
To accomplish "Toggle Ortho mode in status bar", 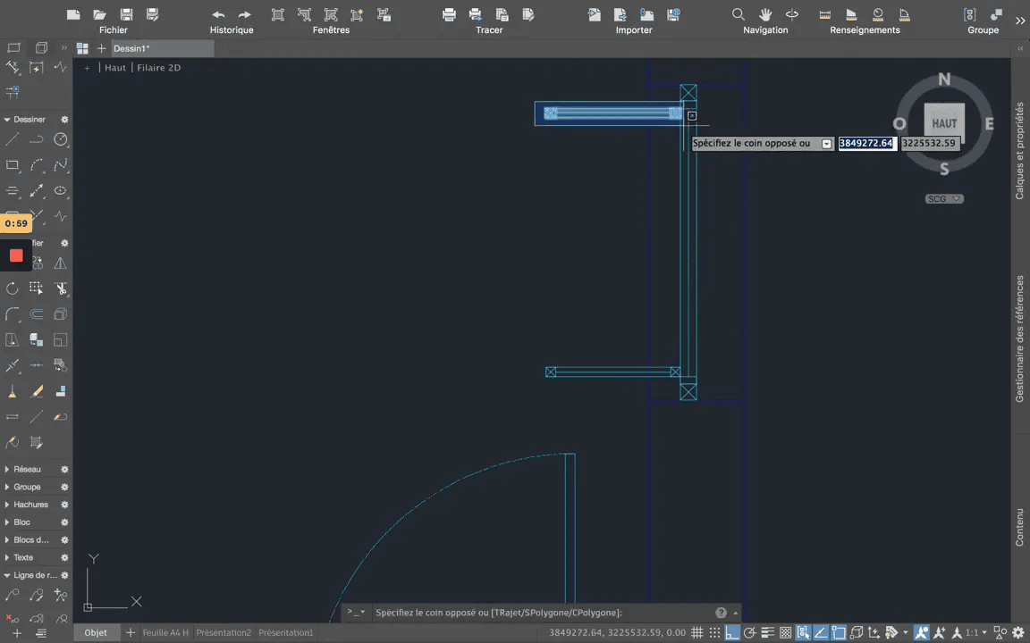I will coord(731,632).
